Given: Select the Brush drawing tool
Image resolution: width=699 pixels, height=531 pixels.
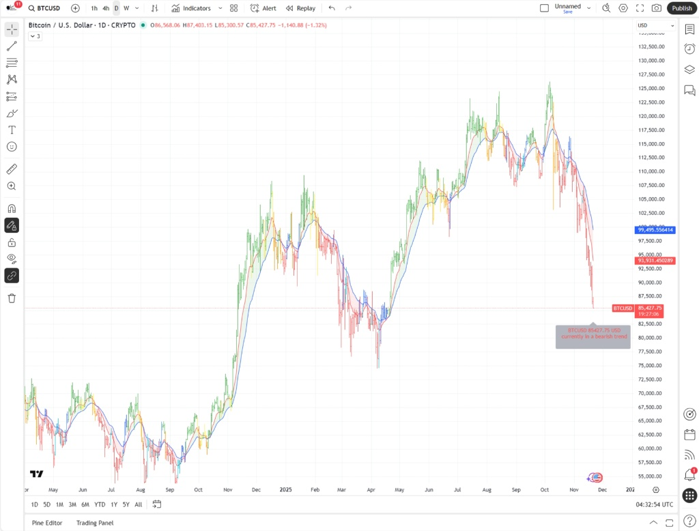Looking at the screenshot, I should [x=11, y=113].
